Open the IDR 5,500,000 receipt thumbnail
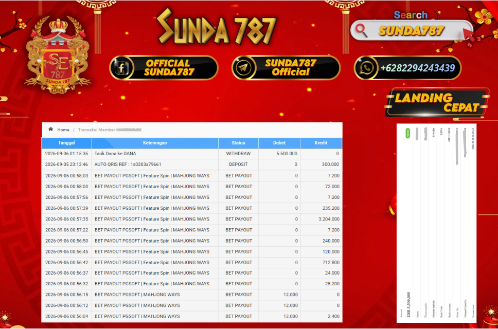This screenshot has width=498, height=329. (436, 223)
